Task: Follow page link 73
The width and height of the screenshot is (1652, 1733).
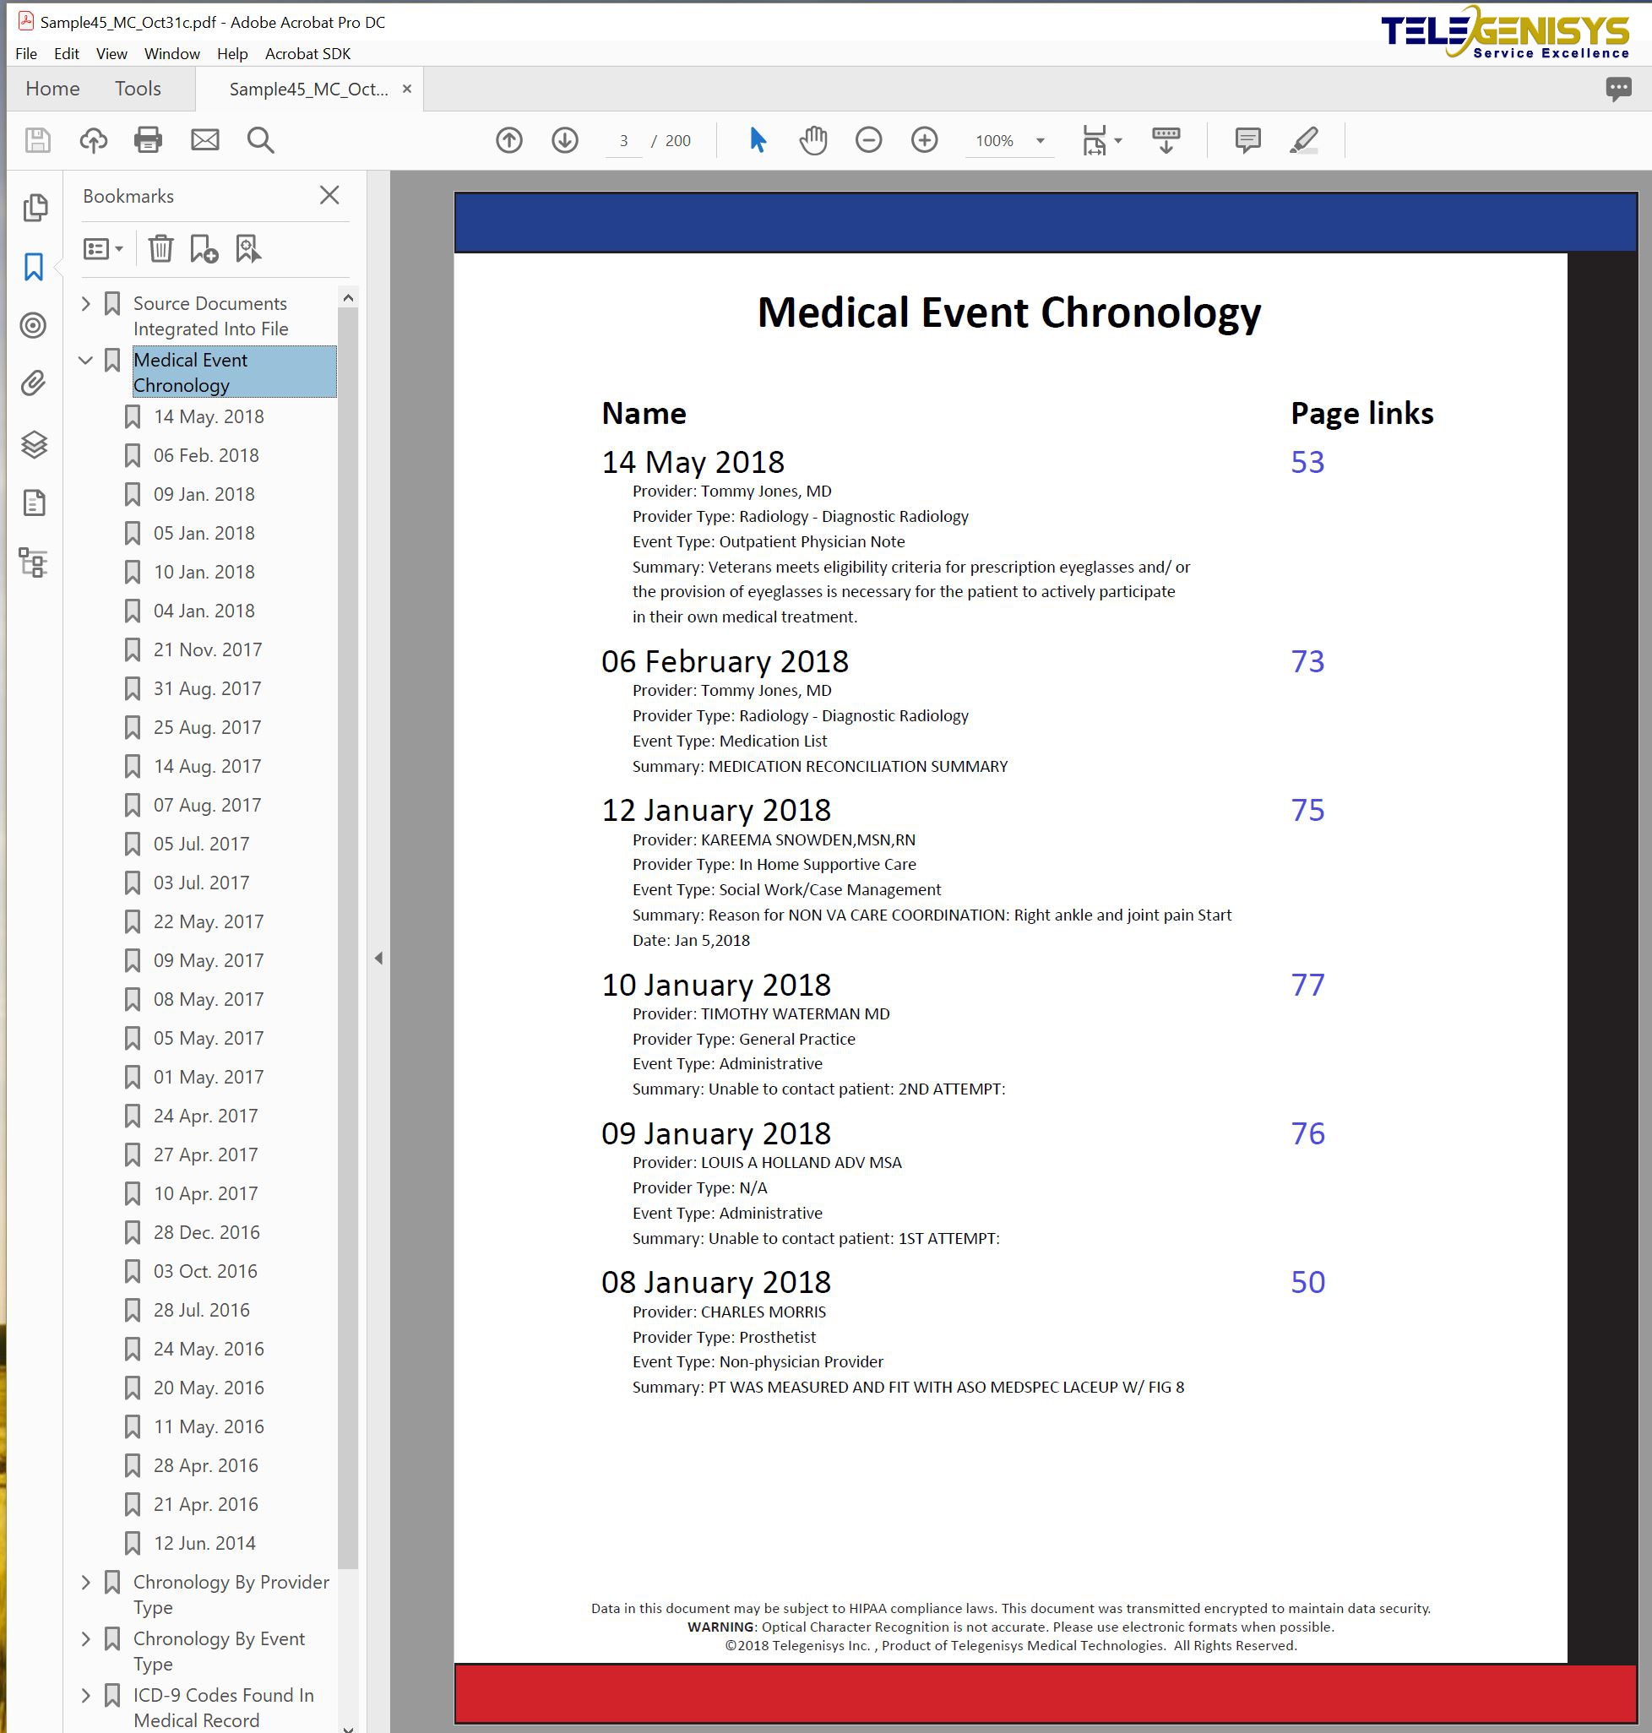Action: coord(1307,661)
